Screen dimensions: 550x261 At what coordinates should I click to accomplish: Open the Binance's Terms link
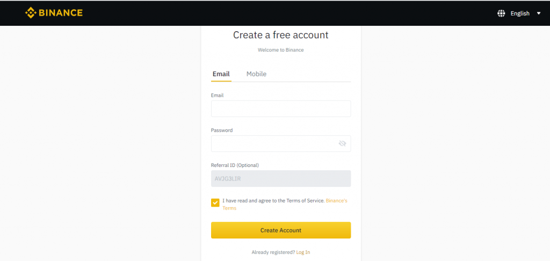coord(285,205)
